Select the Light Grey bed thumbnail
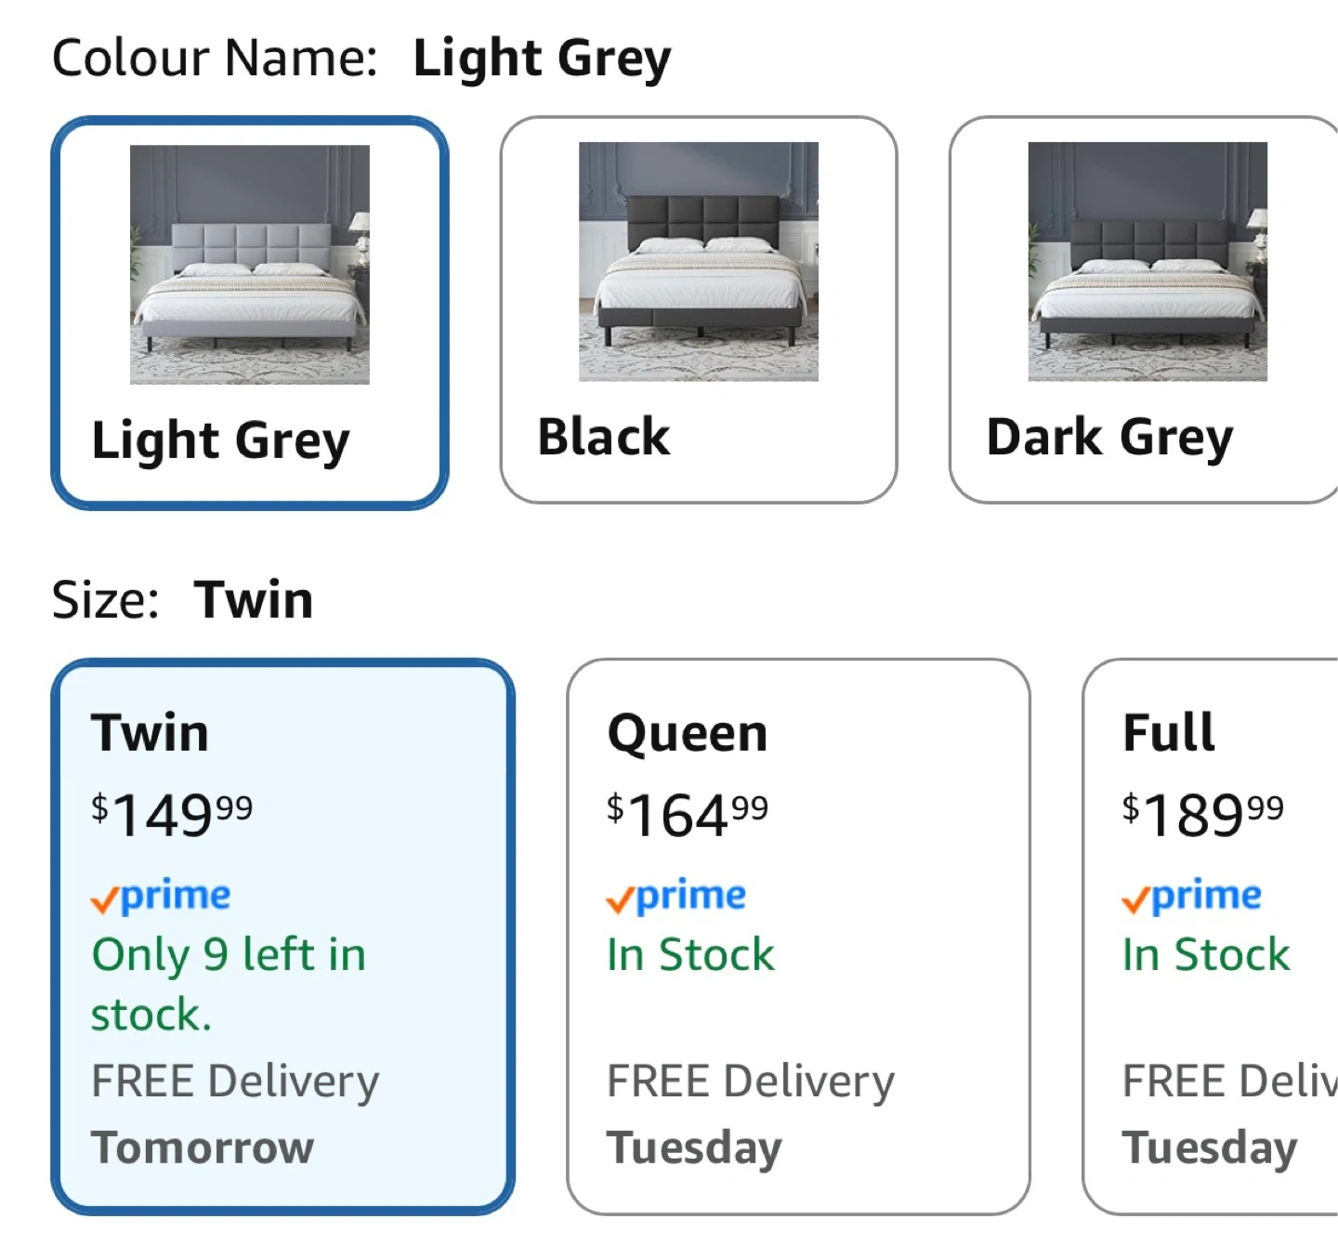1338x1245 pixels. [249, 264]
